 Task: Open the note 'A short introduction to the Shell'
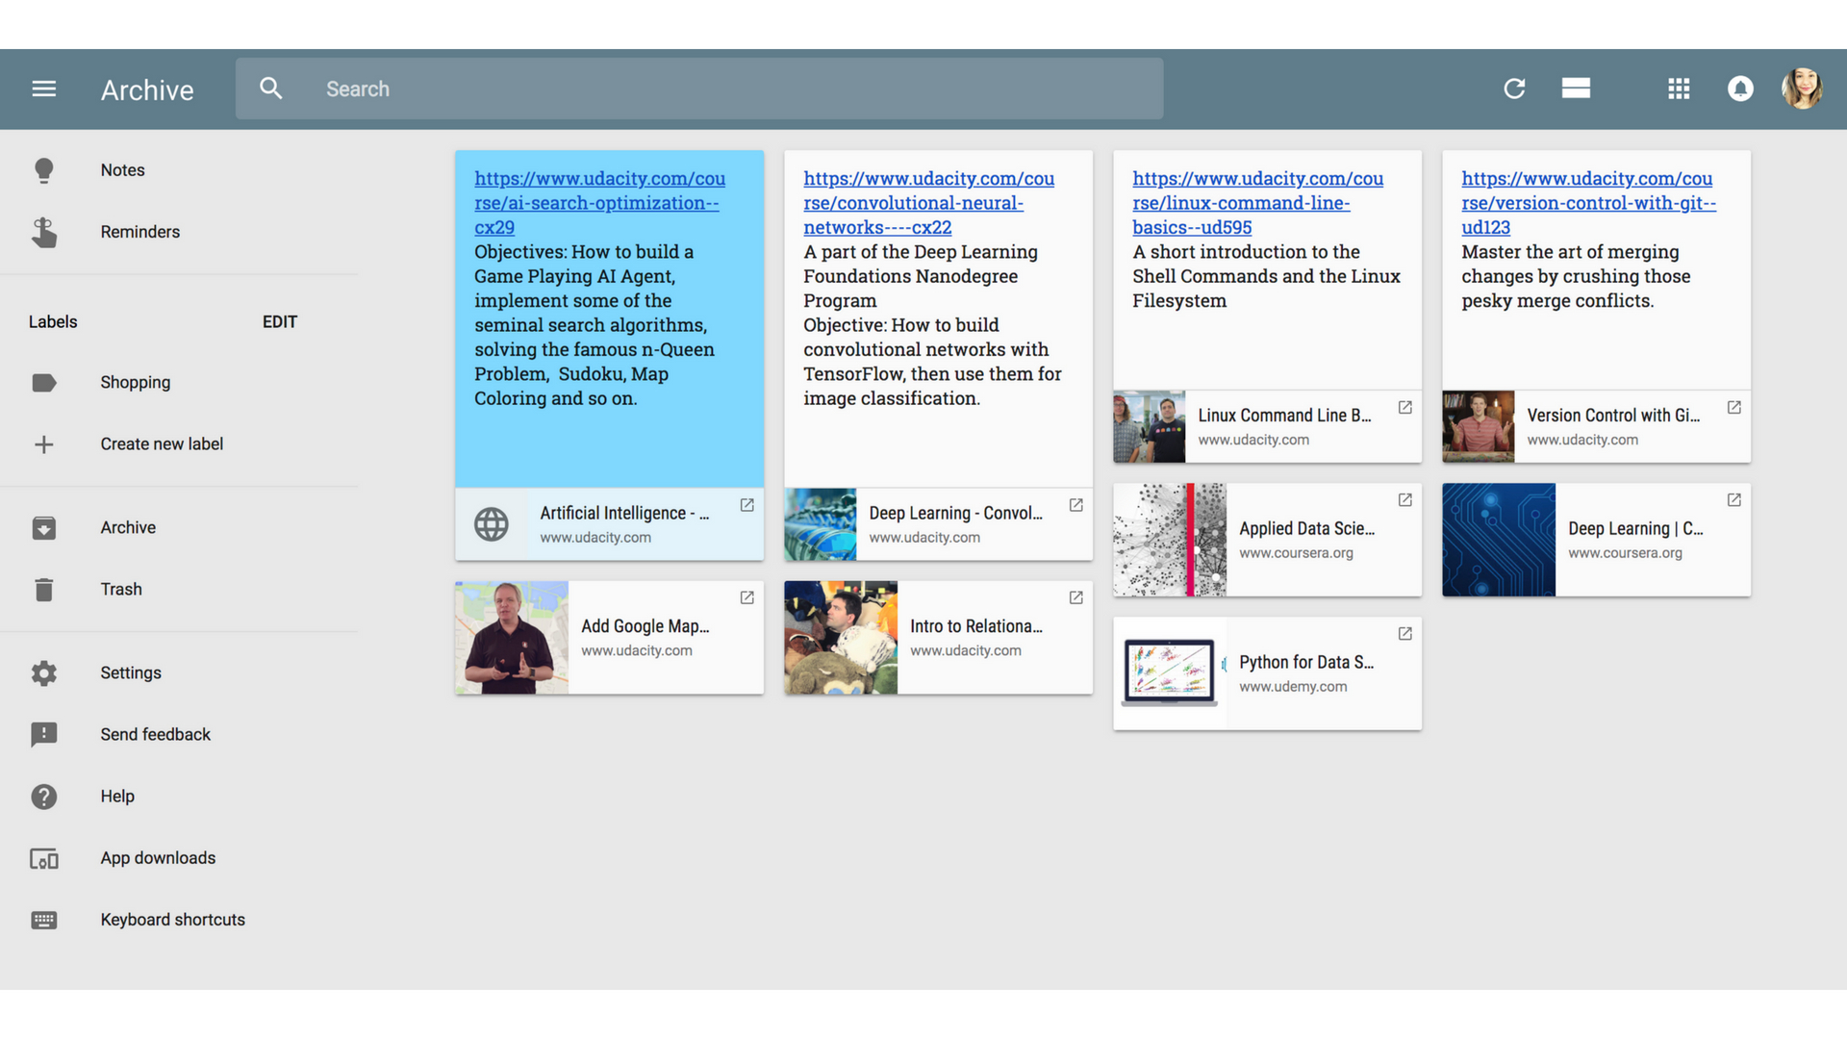(x=1266, y=276)
